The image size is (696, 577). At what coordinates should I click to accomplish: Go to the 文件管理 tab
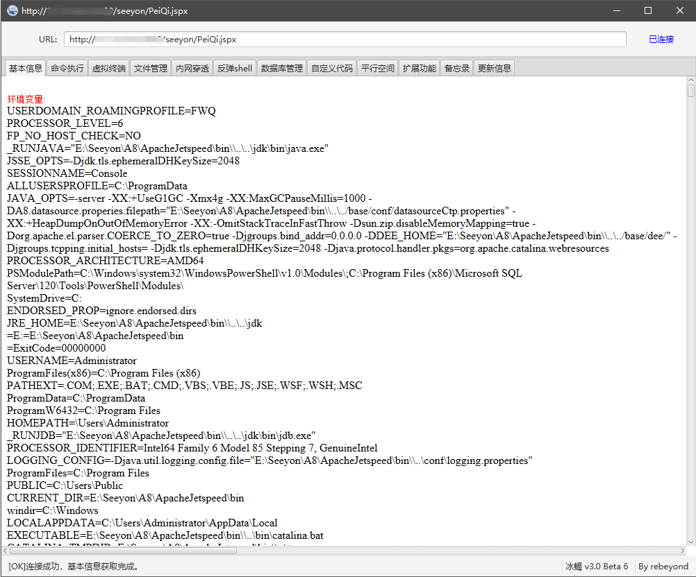click(x=151, y=68)
